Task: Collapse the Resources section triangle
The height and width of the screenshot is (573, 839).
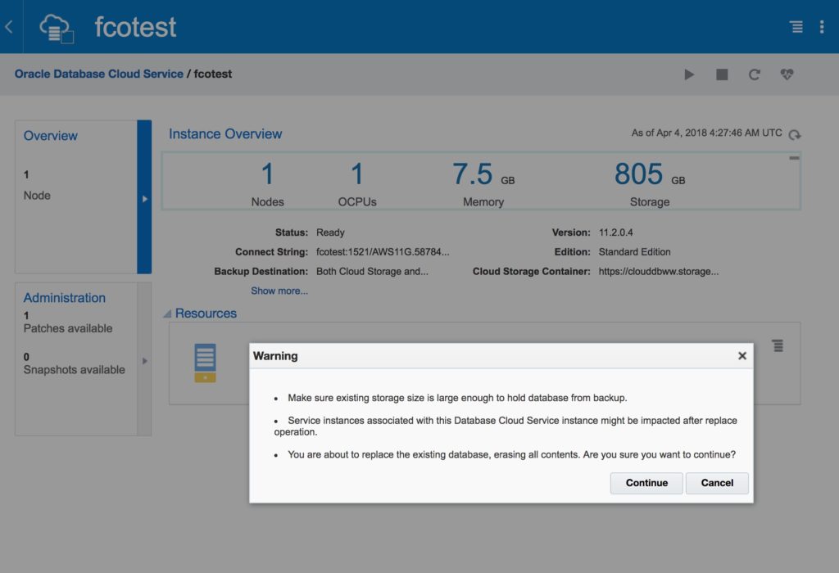Action: point(167,314)
